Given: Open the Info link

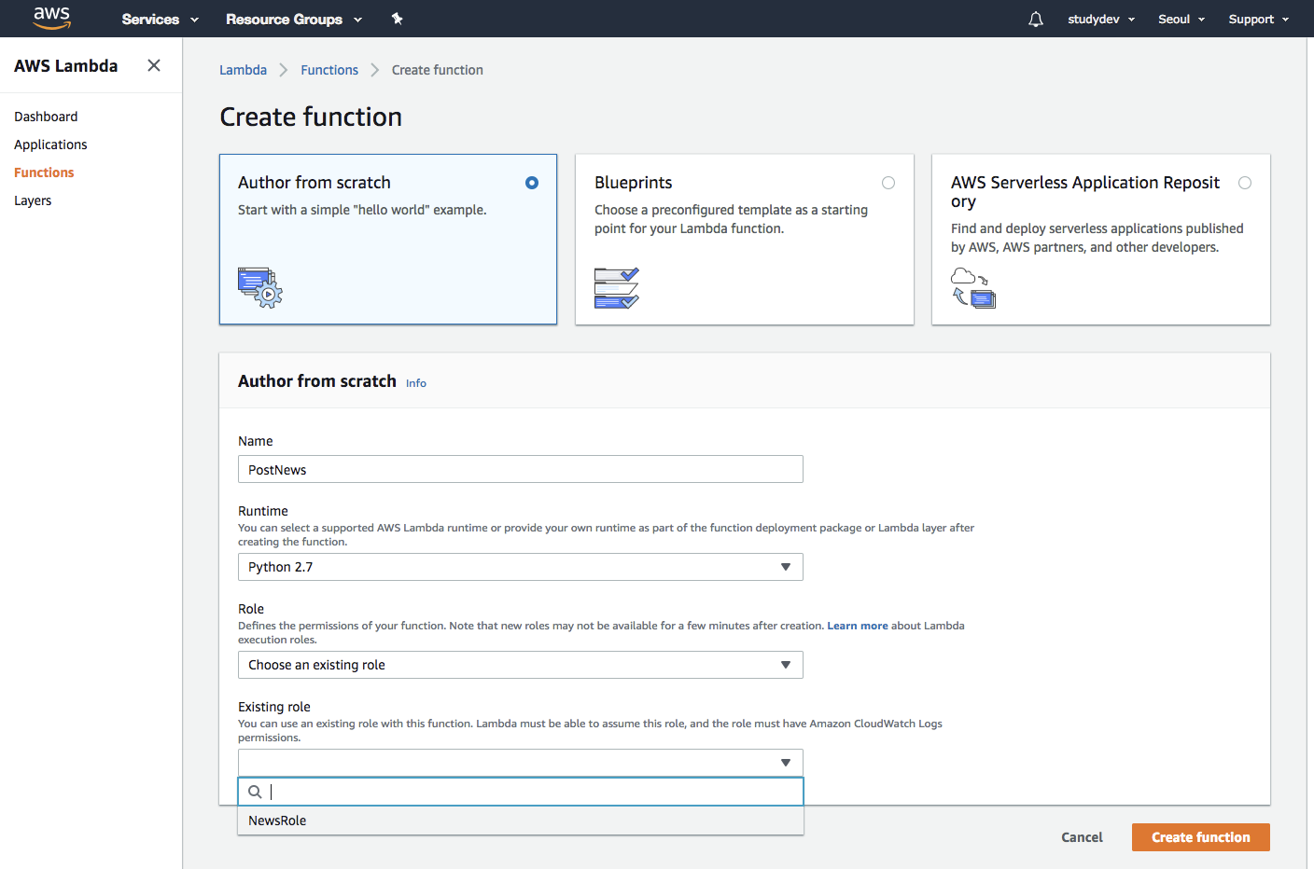Looking at the screenshot, I should pyautogui.click(x=416, y=383).
